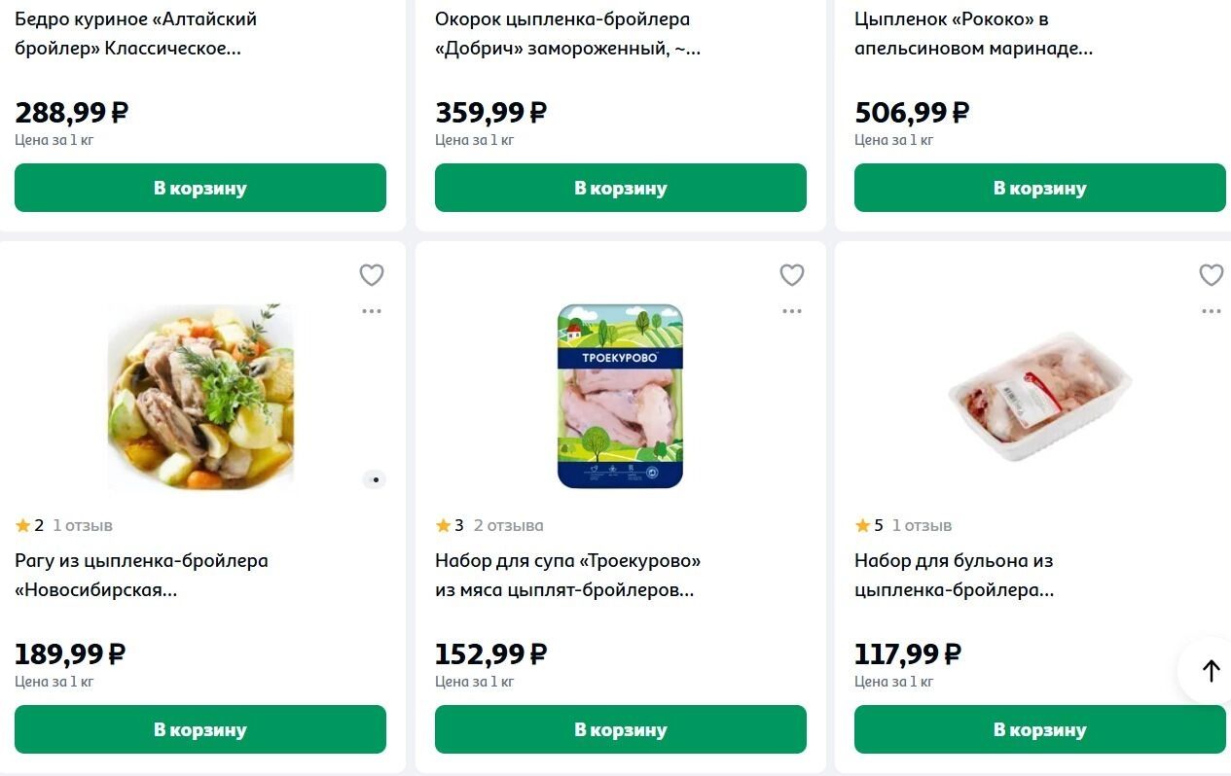This screenshot has width=1231, height=776.
Task: Open more options for Рагу из цыпленка-бройлера
Action: coord(372,311)
